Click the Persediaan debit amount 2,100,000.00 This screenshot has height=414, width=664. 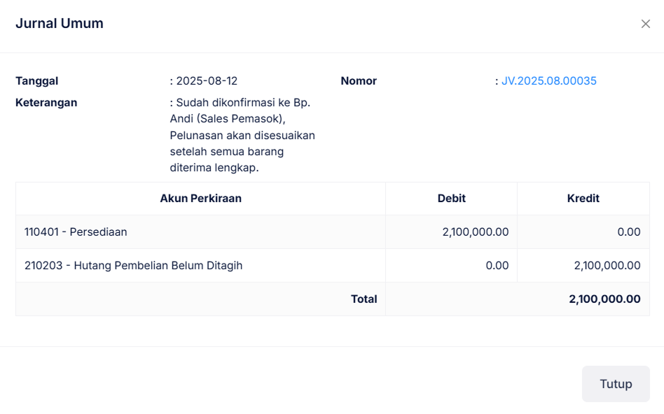click(475, 232)
